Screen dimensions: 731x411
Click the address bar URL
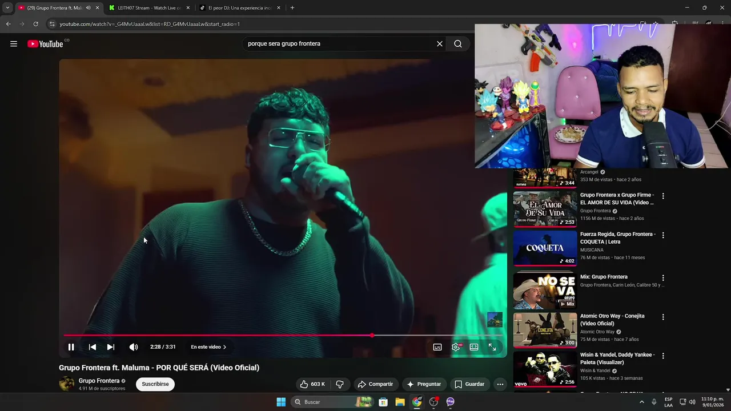[x=150, y=24]
